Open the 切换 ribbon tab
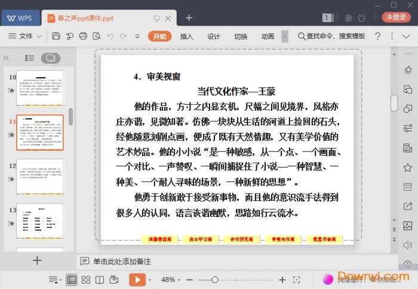Viewport: 418px width, 289px height. coord(241,36)
